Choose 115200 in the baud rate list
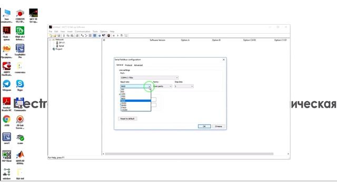Screen dimensions: 337x189 tap(136, 110)
